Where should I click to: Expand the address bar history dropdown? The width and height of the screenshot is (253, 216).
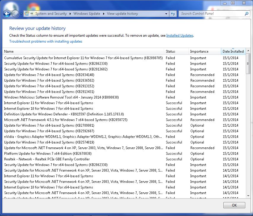pyautogui.click(x=166, y=14)
